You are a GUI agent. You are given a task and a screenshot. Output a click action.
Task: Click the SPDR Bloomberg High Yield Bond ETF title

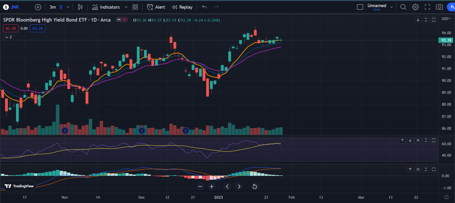[x=57, y=20]
